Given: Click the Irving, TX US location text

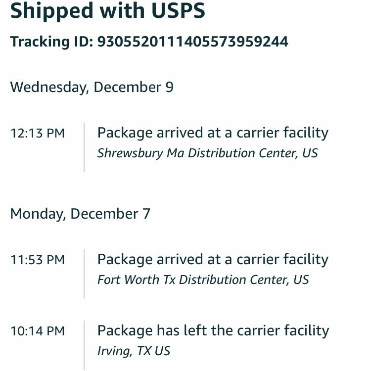Looking at the screenshot, I should [134, 351].
